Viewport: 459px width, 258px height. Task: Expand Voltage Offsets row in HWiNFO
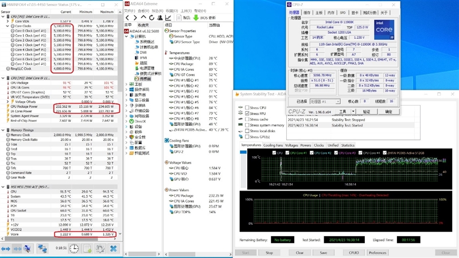pos(7,102)
